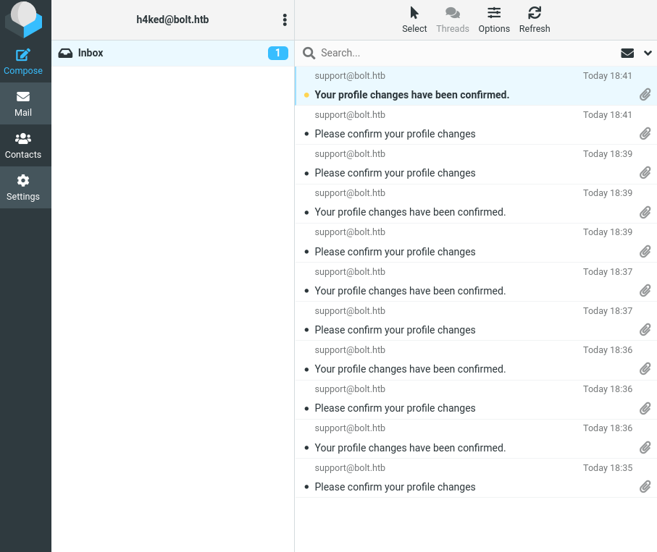Viewport: 657px width, 552px height.
Task: Open the list Options menu
Action: click(494, 20)
